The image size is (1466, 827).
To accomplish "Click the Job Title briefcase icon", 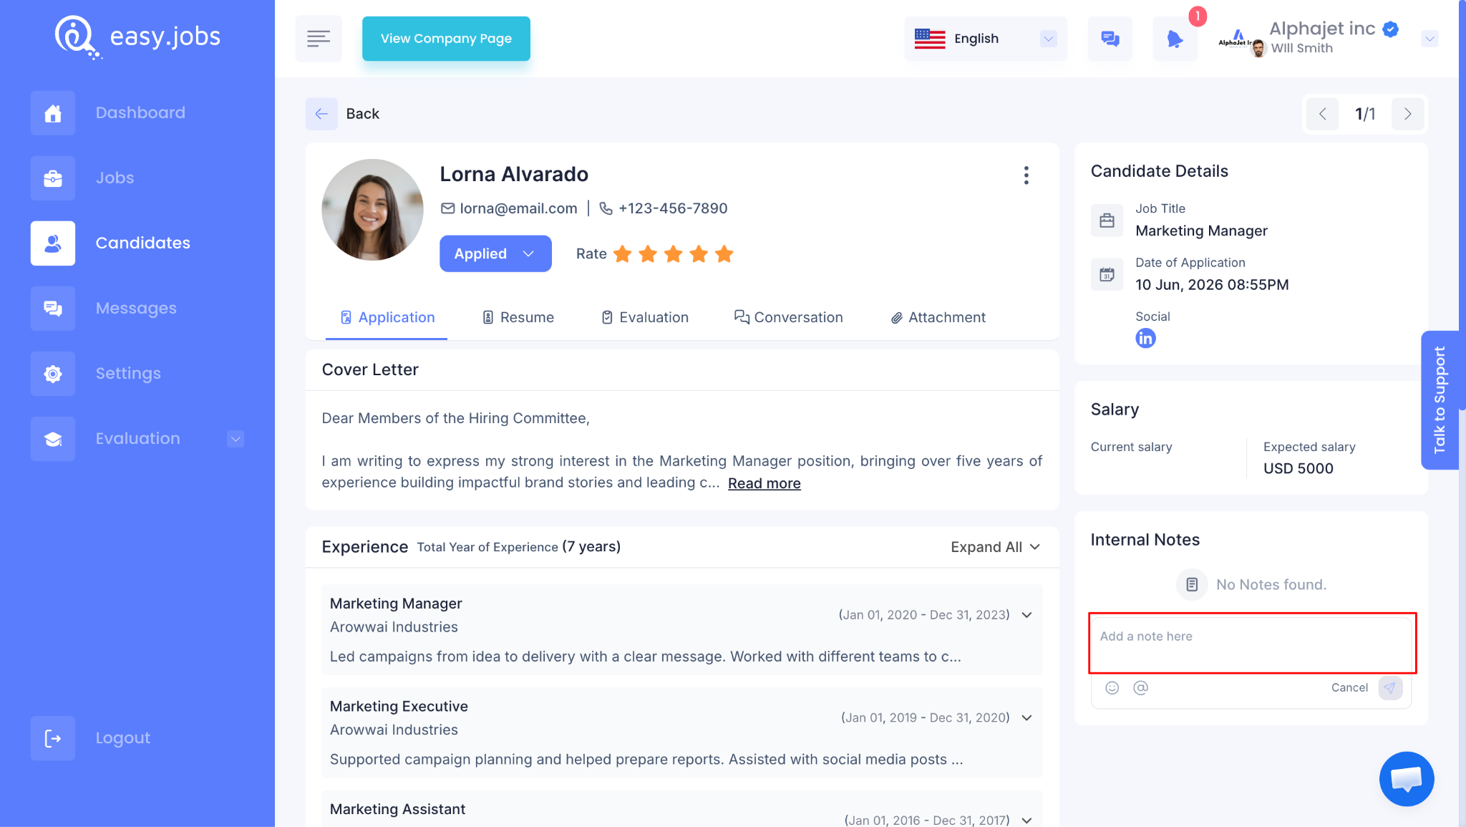I will 1107,221.
